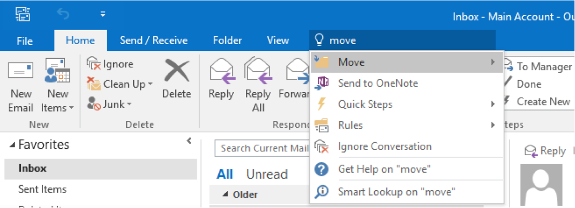The height and width of the screenshot is (208, 575).
Task: Select the Rules menu entry
Action: (407, 125)
